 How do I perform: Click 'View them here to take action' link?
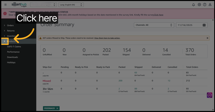tap(107, 38)
